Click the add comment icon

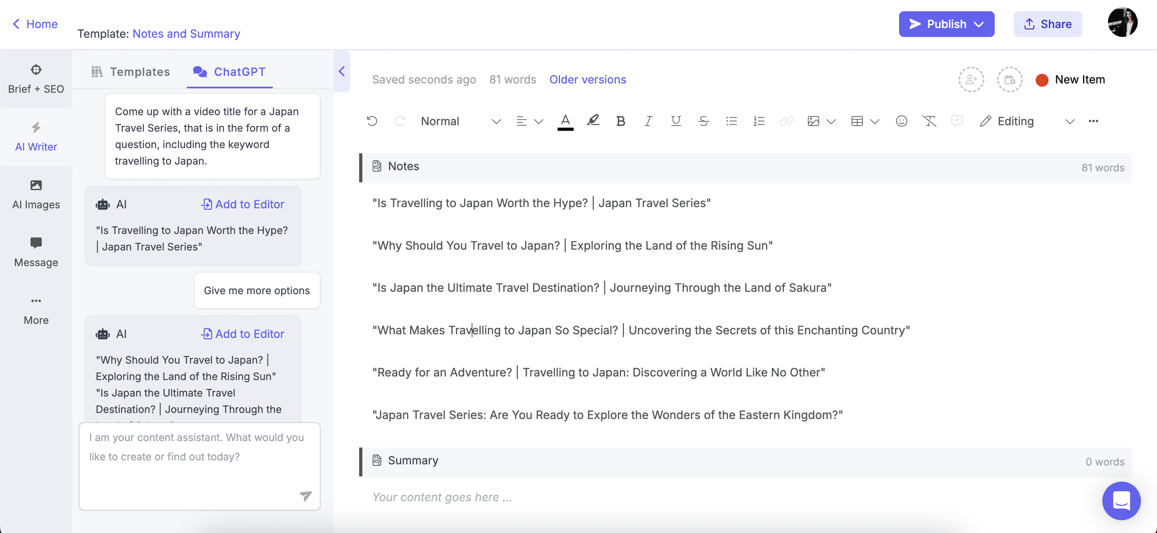coord(957,121)
